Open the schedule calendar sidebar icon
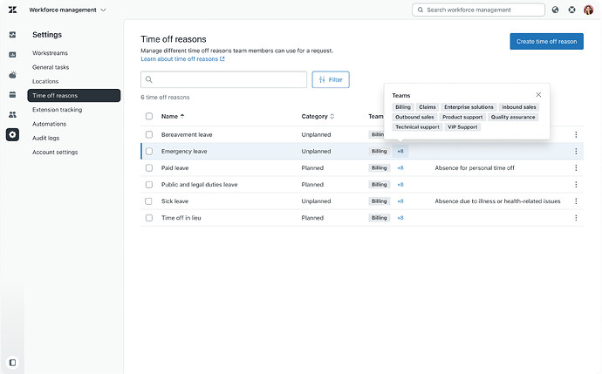Image resolution: width=602 pixels, height=374 pixels. pos(12,94)
